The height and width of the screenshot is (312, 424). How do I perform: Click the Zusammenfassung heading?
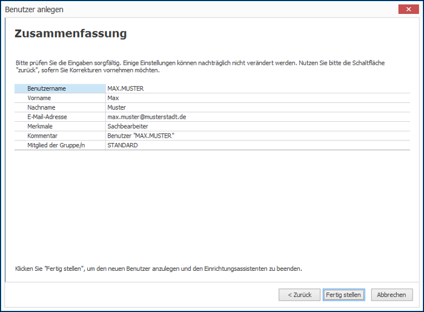coord(71,34)
